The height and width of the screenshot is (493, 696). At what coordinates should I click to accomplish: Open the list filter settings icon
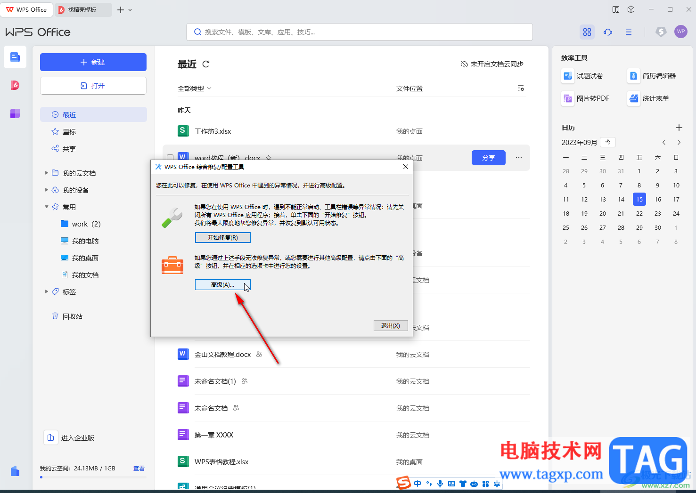click(521, 89)
